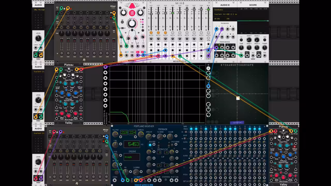
Task: Click L In jack on bottom-right Plateau
Action: click(271, 131)
